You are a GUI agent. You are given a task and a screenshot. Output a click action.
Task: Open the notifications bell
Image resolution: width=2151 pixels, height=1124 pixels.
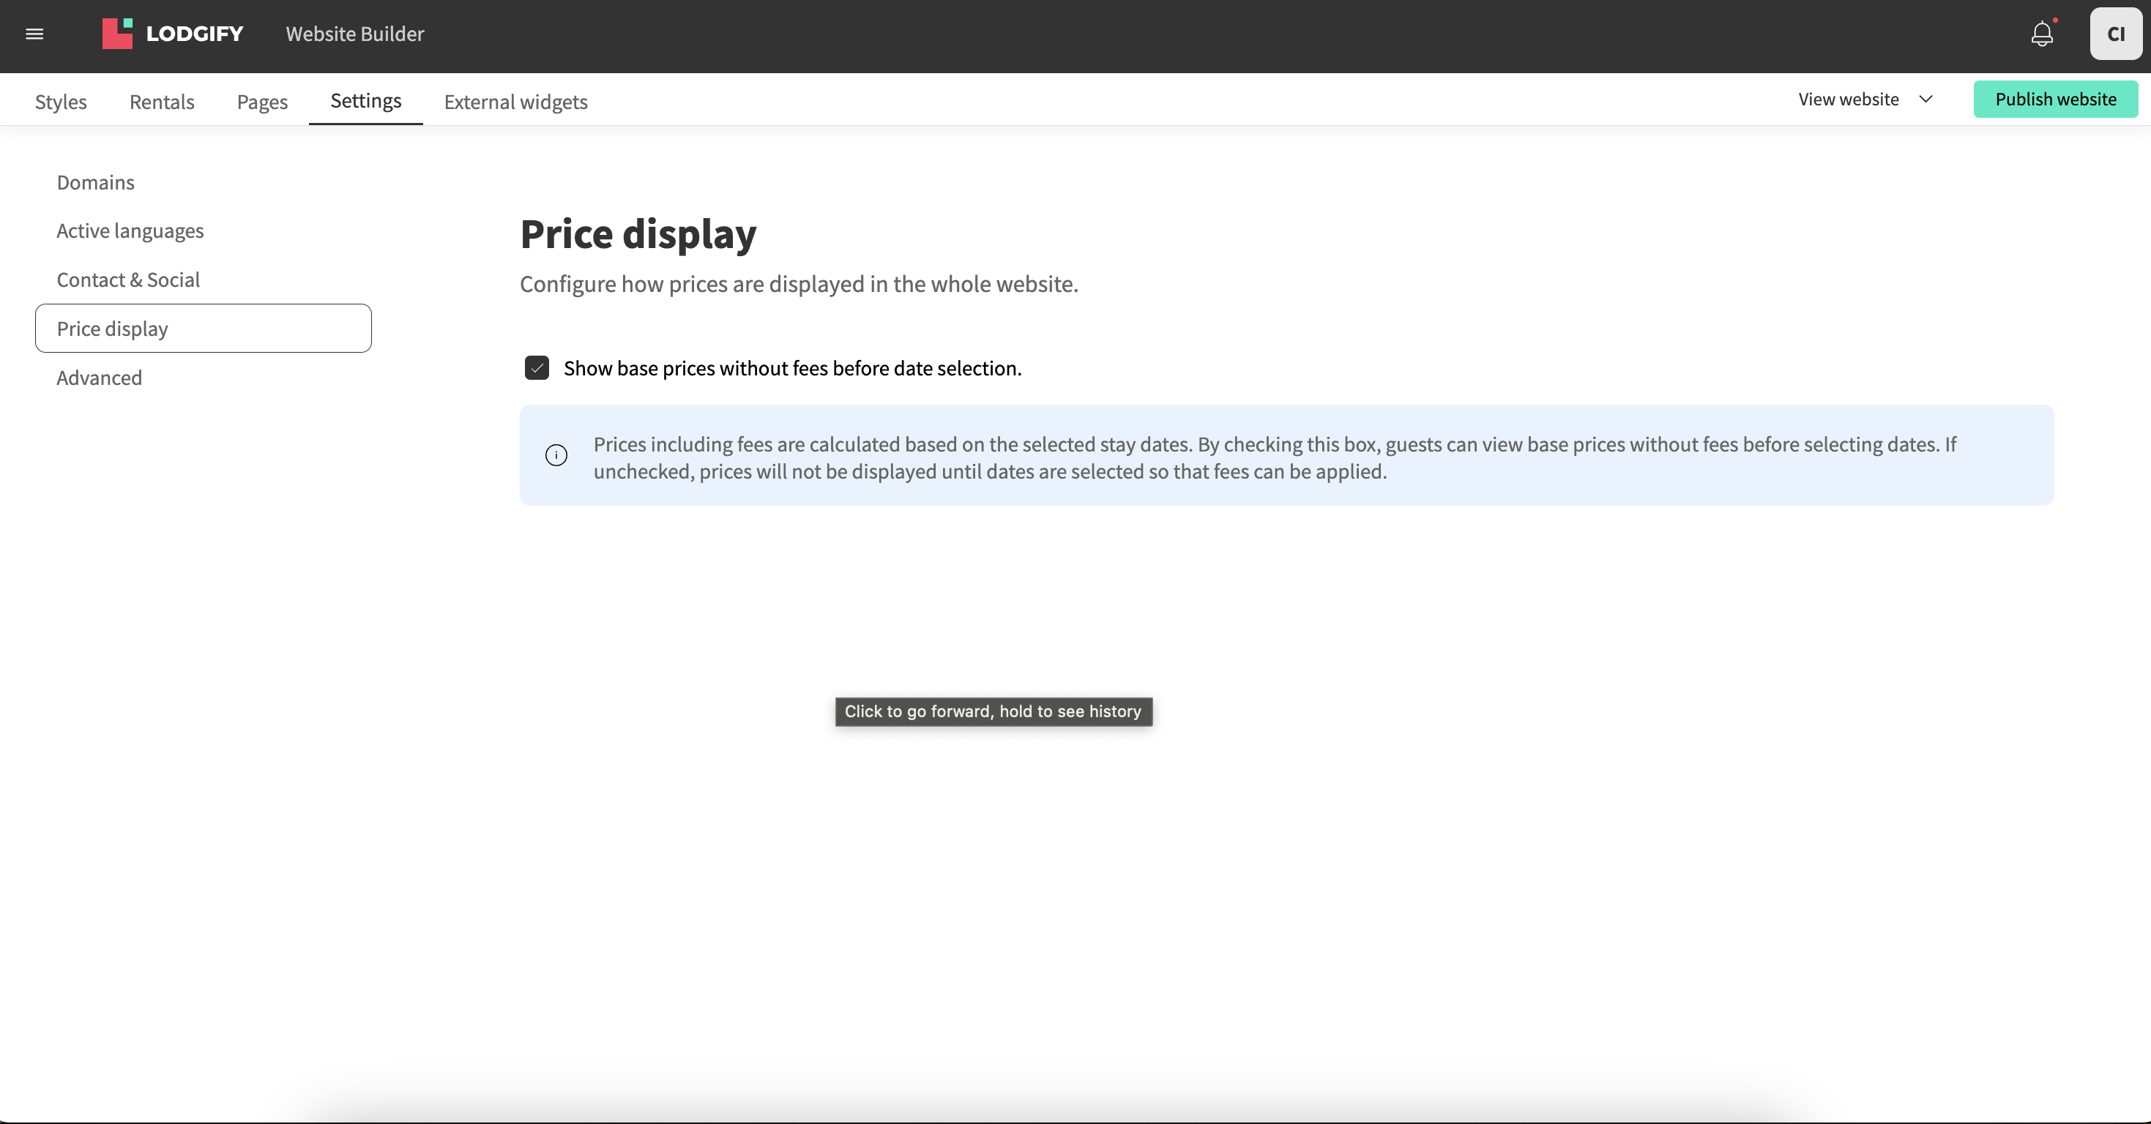[2043, 34]
